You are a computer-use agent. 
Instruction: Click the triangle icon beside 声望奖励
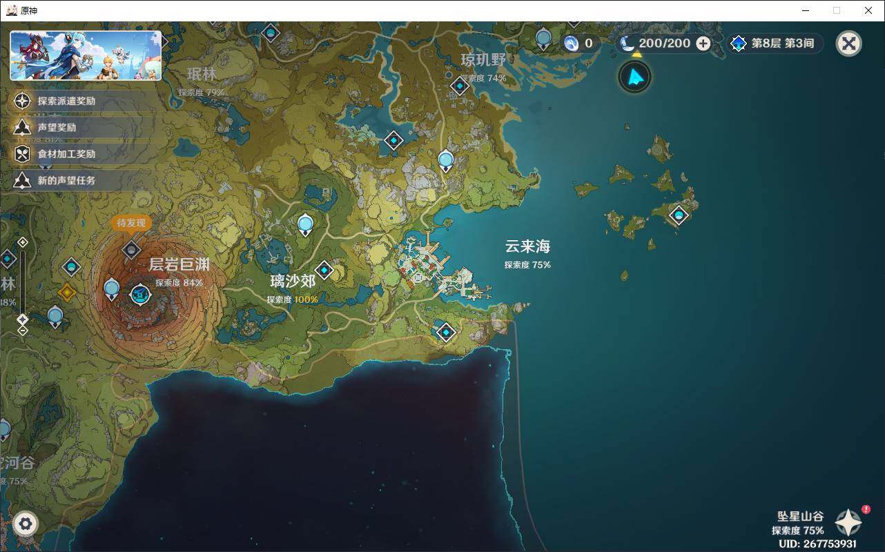click(x=23, y=128)
